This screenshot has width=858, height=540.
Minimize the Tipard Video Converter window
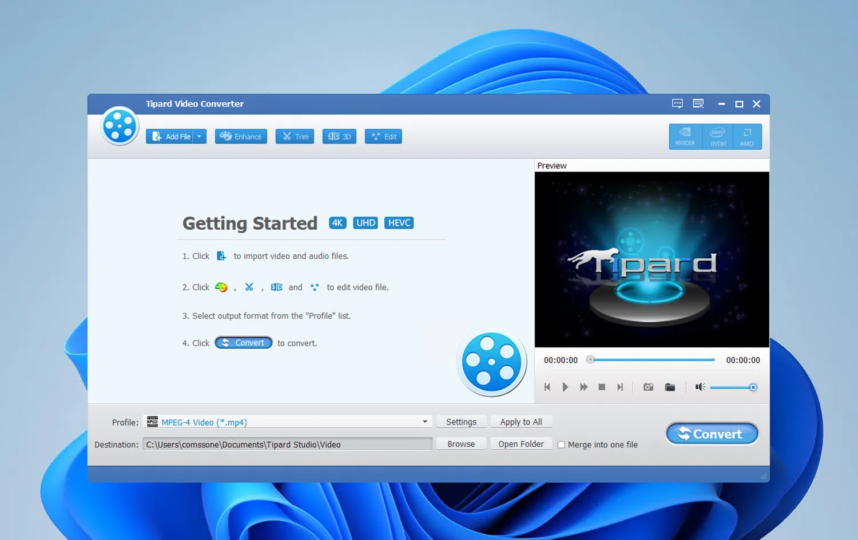(x=721, y=104)
